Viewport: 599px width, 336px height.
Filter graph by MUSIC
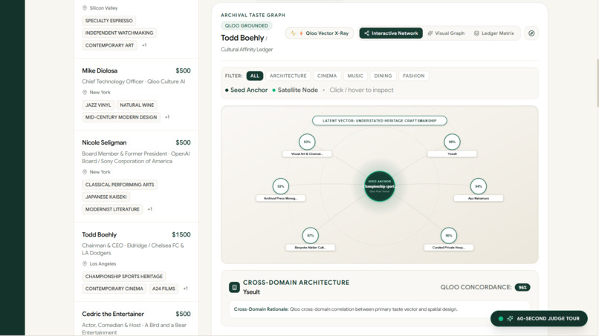coord(355,76)
